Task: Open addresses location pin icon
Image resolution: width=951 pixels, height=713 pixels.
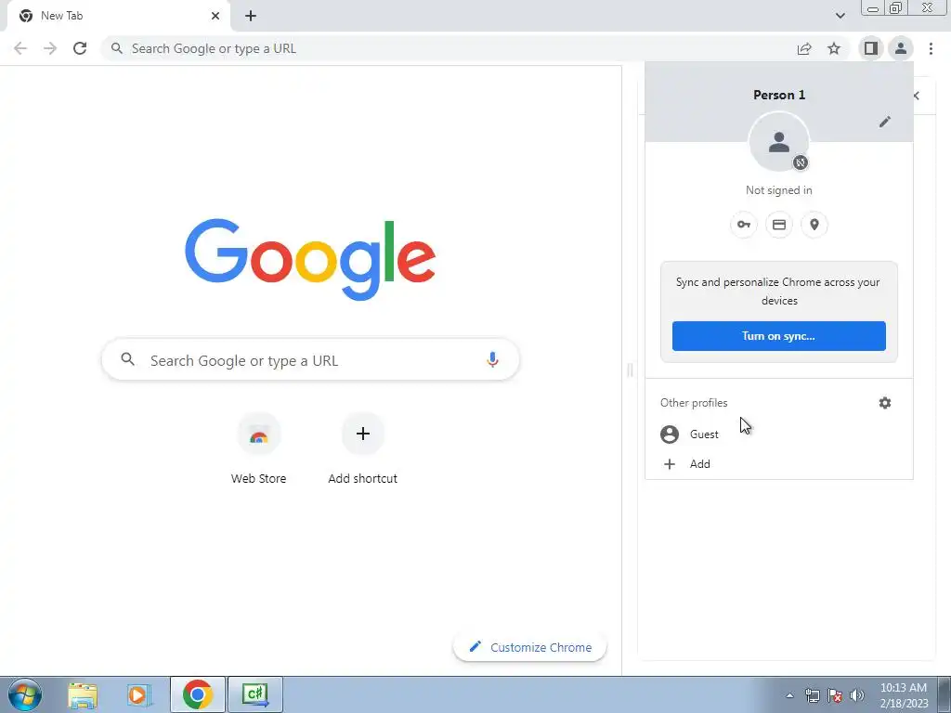Action: click(x=814, y=225)
